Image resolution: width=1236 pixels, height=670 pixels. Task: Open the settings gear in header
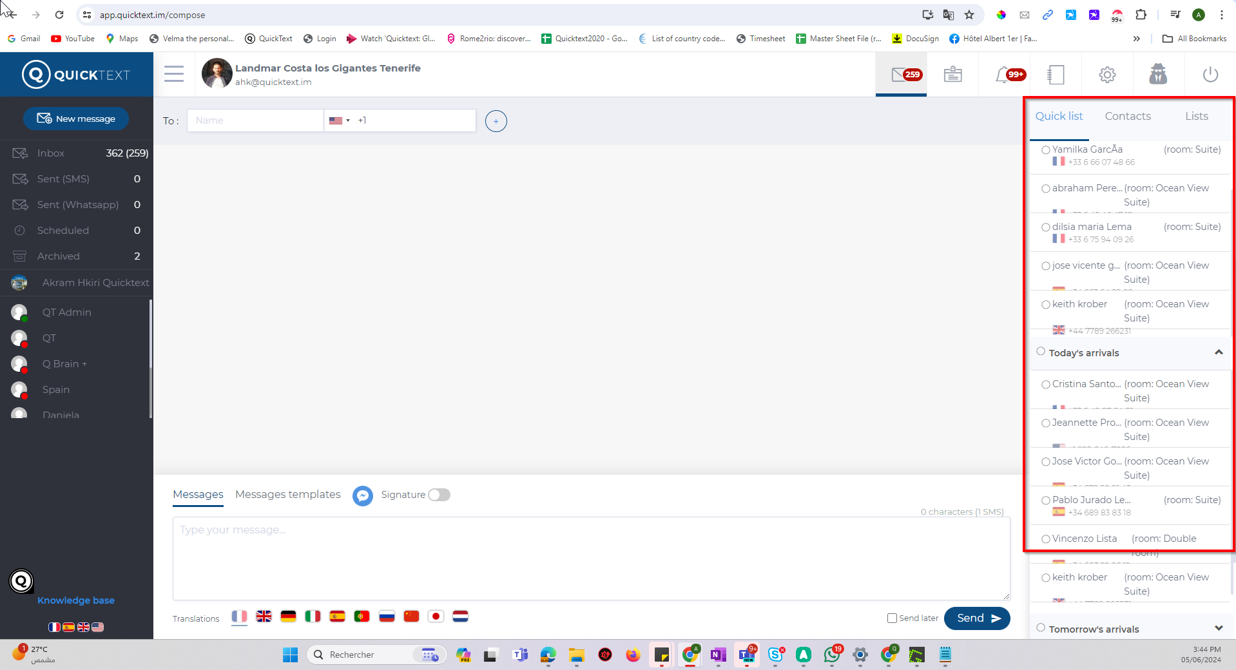point(1107,75)
